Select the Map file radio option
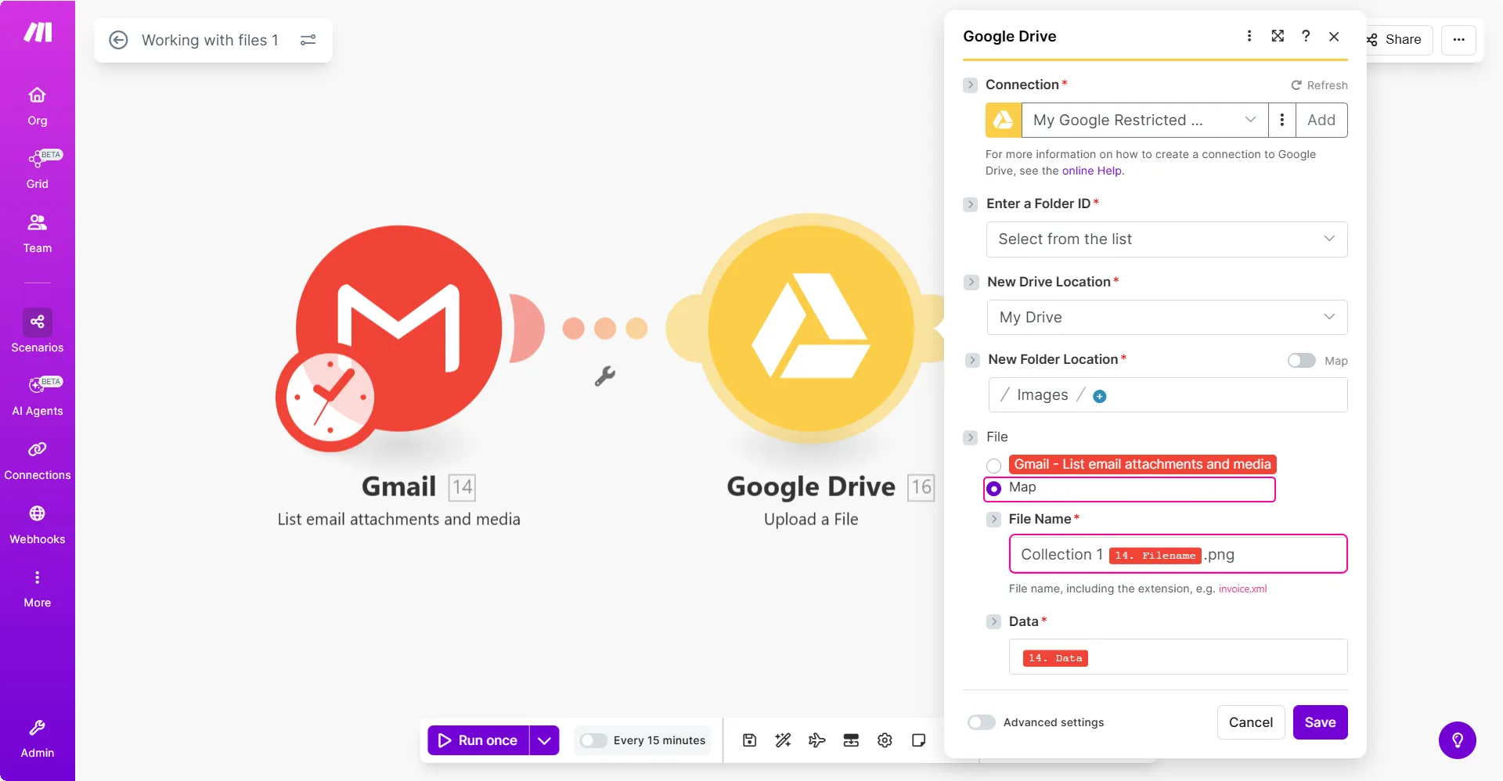 click(x=994, y=488)
